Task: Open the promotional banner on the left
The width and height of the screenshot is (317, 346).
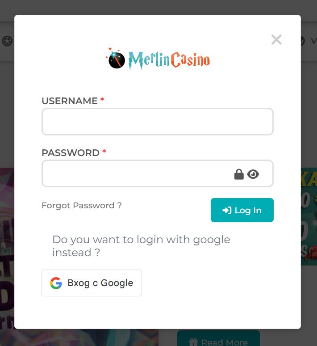Action: click(x=7, y=248)
